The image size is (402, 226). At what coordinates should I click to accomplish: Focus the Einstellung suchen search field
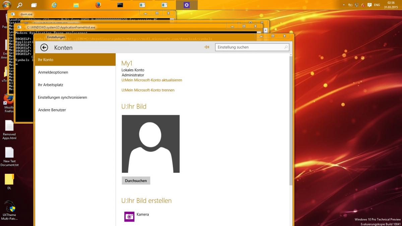(252, 47)
